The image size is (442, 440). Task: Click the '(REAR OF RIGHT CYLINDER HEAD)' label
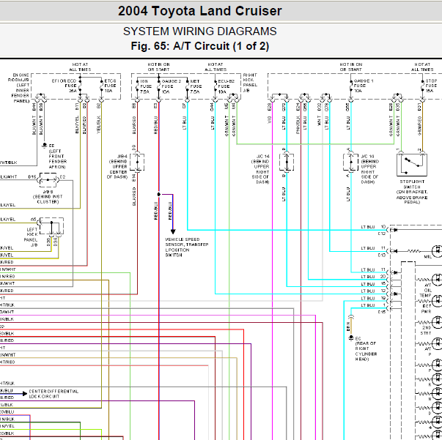coord(366,351)
